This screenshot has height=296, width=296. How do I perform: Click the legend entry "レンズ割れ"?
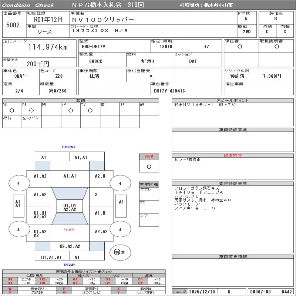145,292
